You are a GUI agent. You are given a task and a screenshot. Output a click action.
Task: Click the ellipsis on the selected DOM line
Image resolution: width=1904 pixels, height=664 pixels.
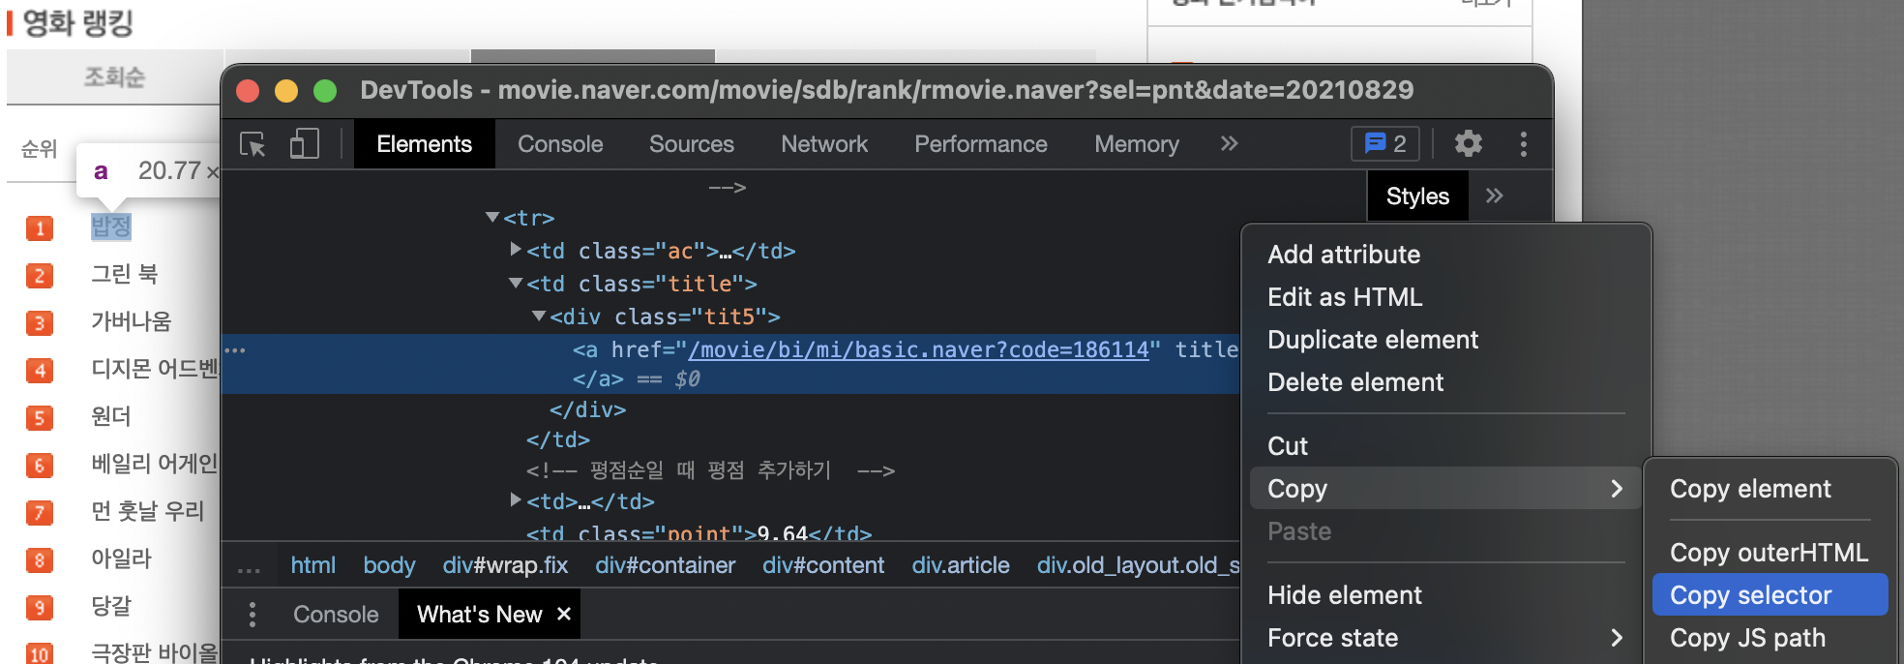tap(235, 349)
